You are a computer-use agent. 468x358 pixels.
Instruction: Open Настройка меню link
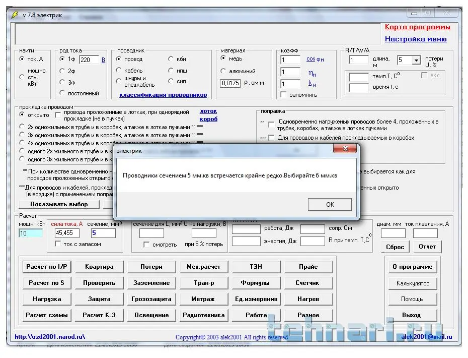pos(416,39)
